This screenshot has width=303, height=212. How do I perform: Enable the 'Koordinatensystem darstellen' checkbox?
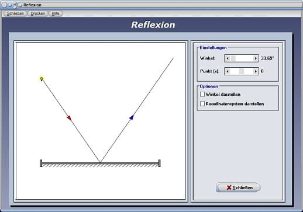pyautogui.click(x=202, y=104)
